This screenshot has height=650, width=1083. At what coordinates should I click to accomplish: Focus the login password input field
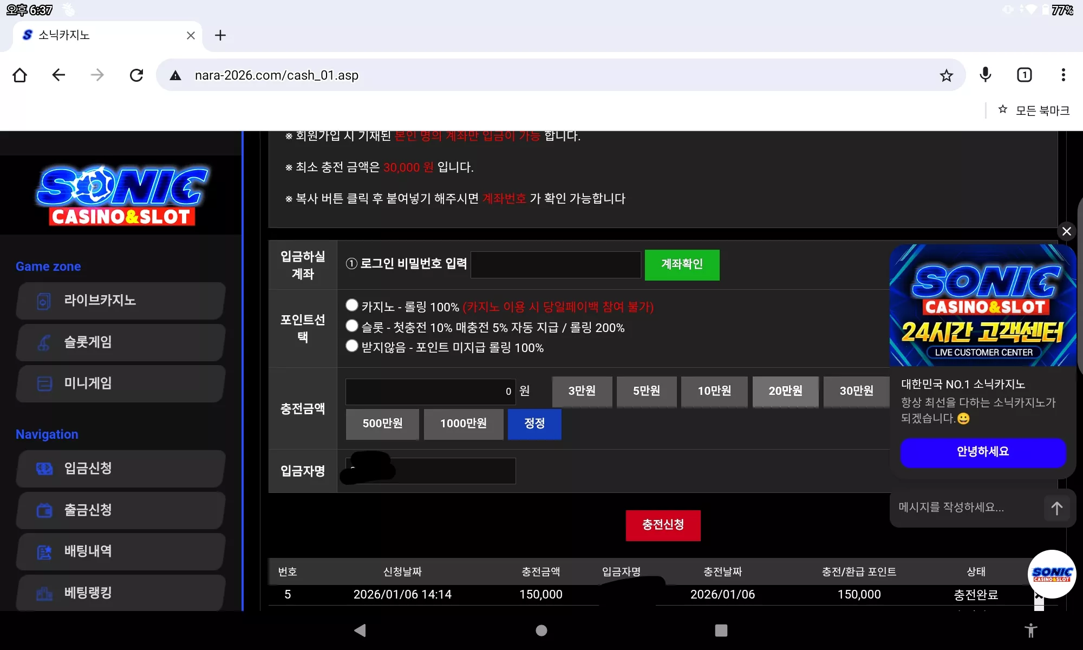pyautogui.click(x=556, y=265)
